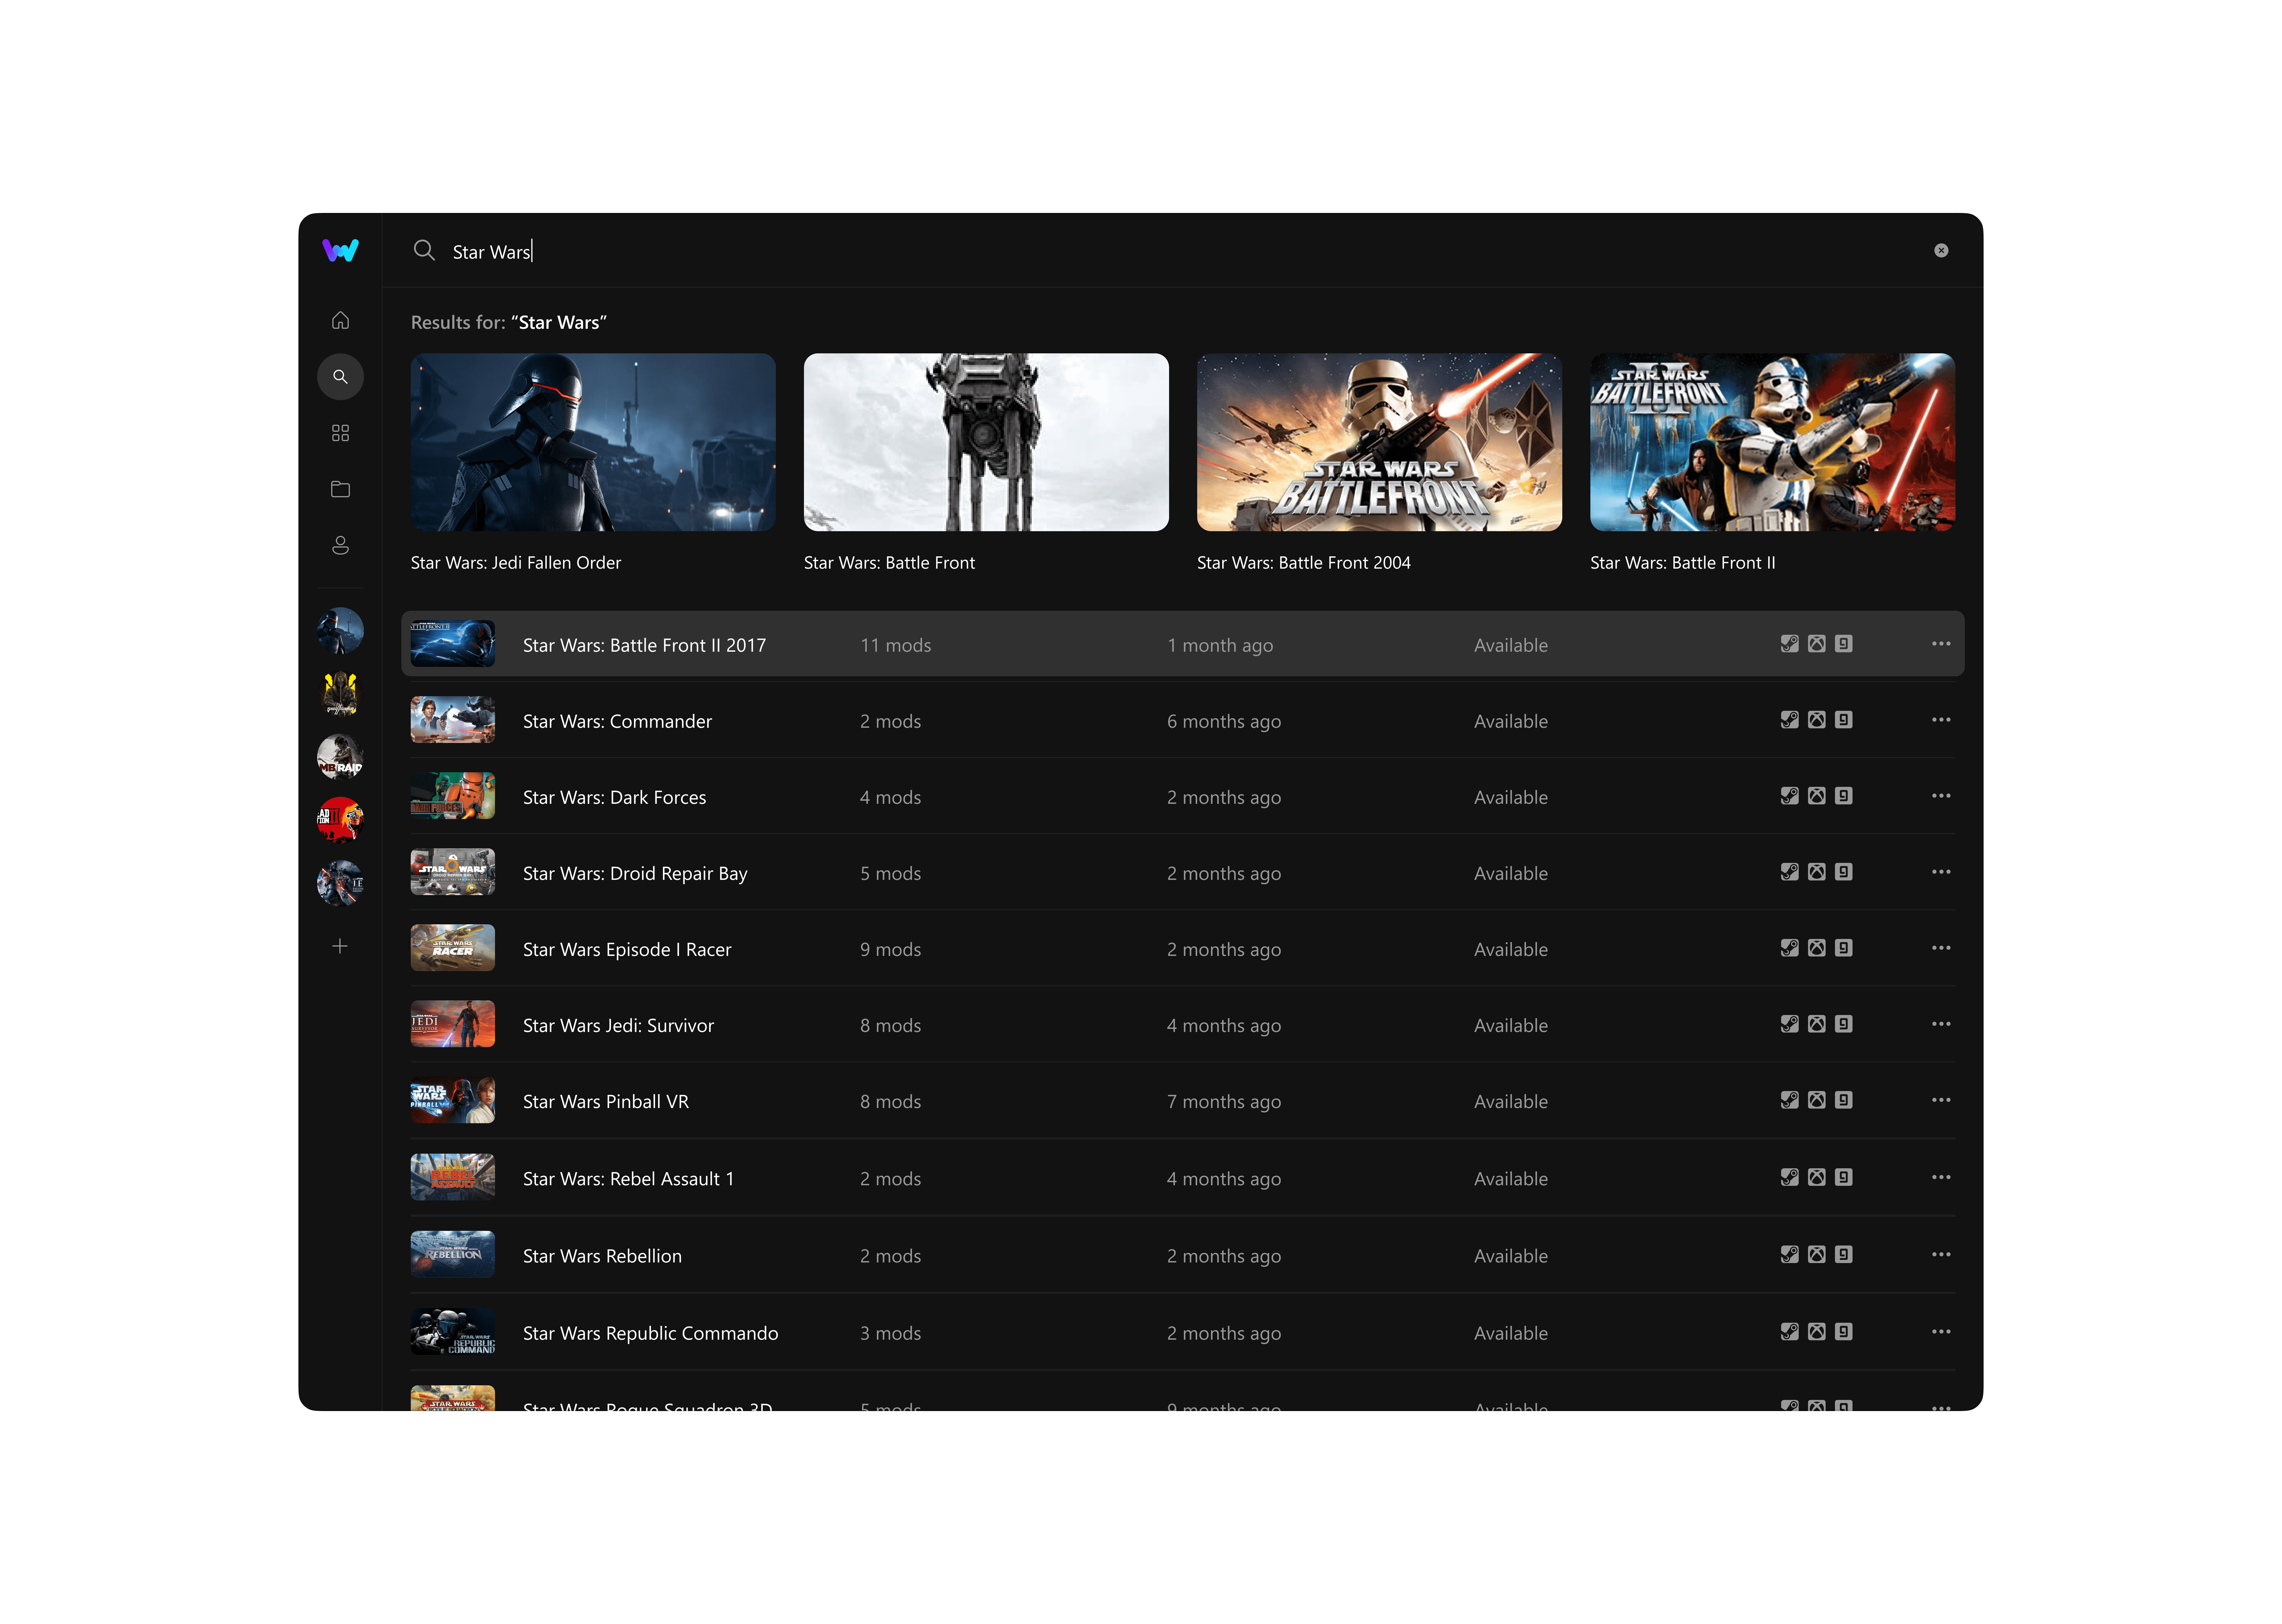Open the profile icon in the sidebar

pyautogui.click(x=340, y=545)
